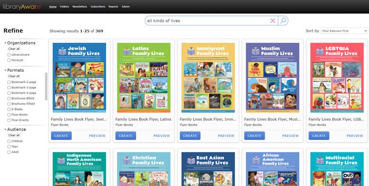Enable the NoveList organization filter
Screen dimensions: 369x186
point(9,60)
